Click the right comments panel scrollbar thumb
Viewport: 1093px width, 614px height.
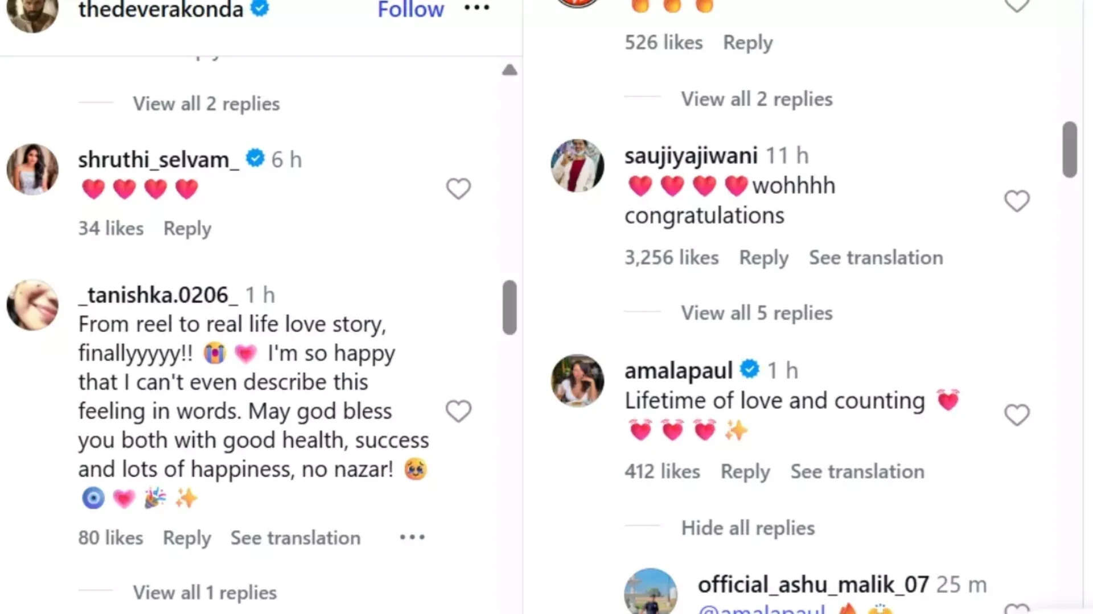click(x=1070, y=150)
